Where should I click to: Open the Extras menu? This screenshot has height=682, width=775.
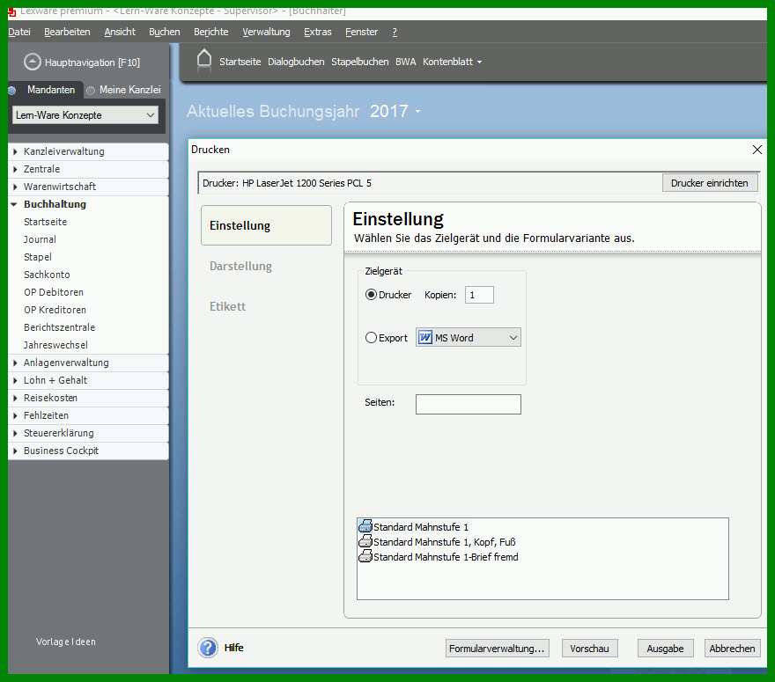[317, 32]
